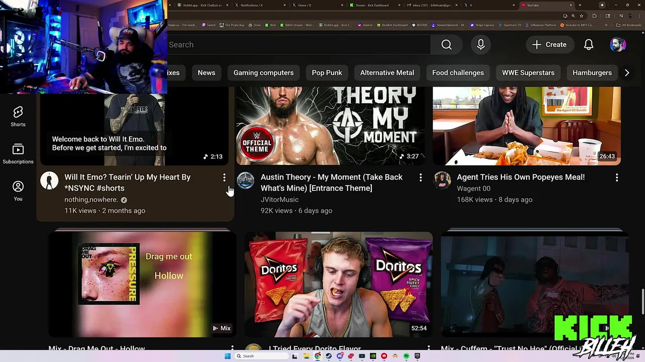This screenshot has height=362, width=645.
Task: Open Wagent 00 channel avatar
Action: pos(442,180)
